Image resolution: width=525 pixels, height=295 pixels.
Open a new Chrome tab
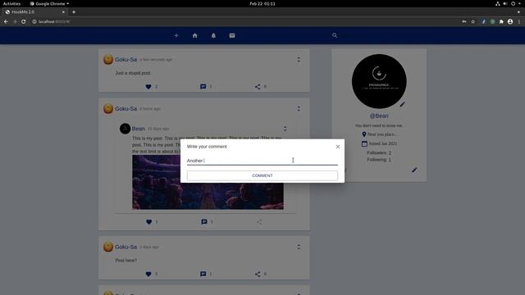74,11
